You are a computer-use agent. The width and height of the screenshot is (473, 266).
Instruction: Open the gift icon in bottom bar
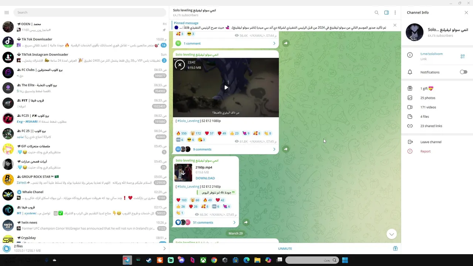pos(395,249)
